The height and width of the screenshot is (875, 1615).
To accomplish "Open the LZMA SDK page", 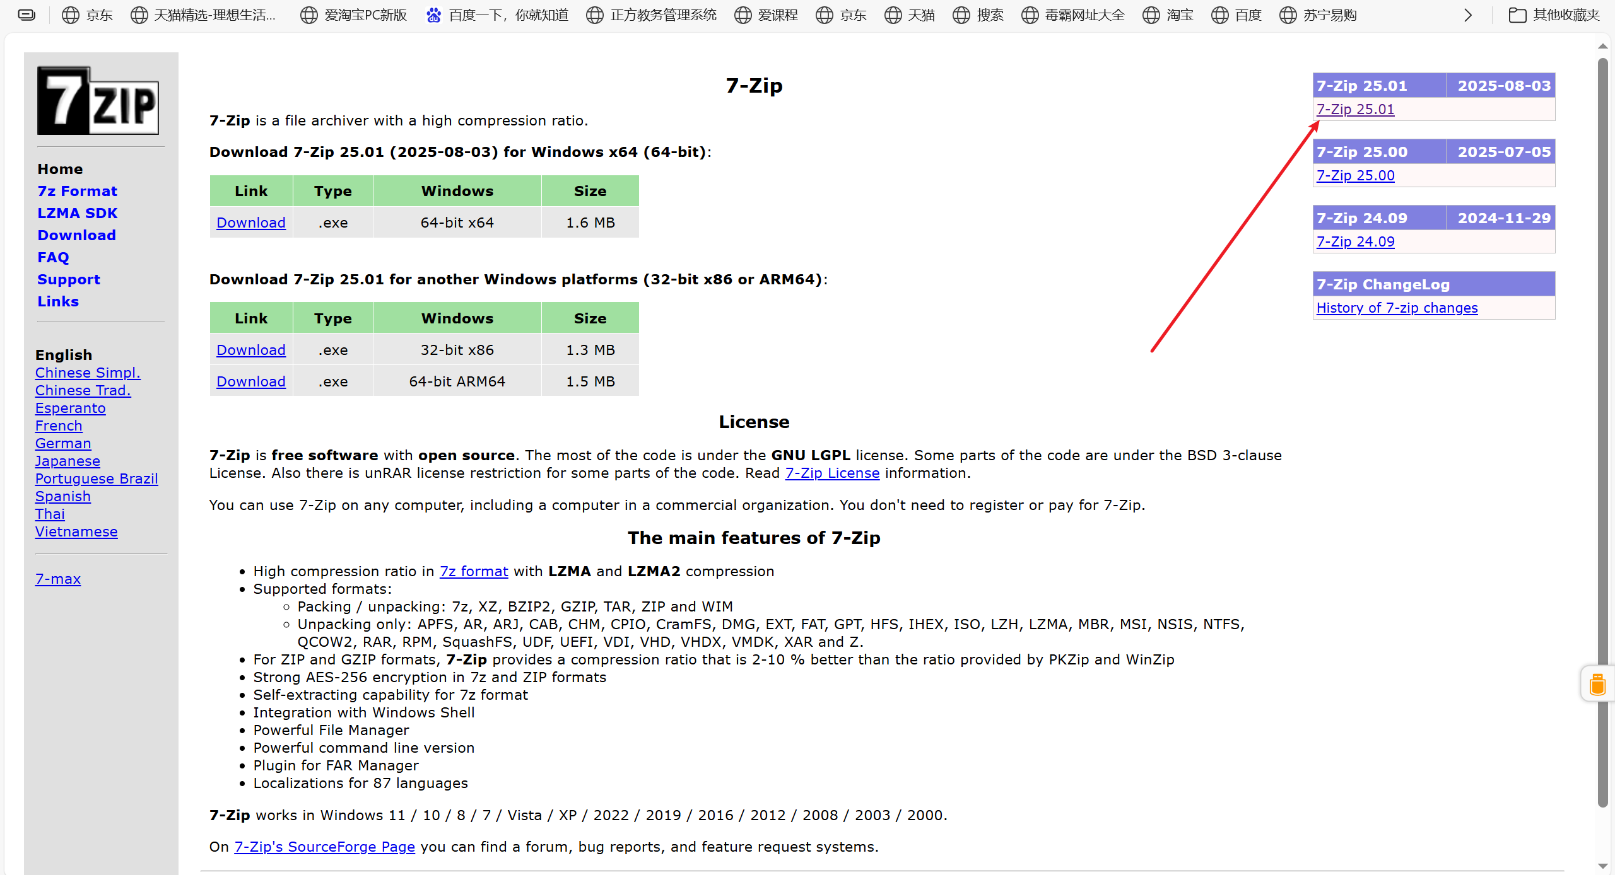I will pyautogui.click(x=77, y=213).
